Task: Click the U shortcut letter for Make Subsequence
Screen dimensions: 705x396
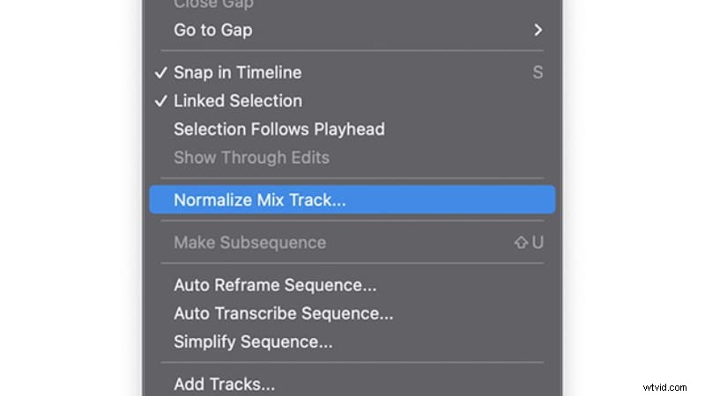Action: (538, 243)
